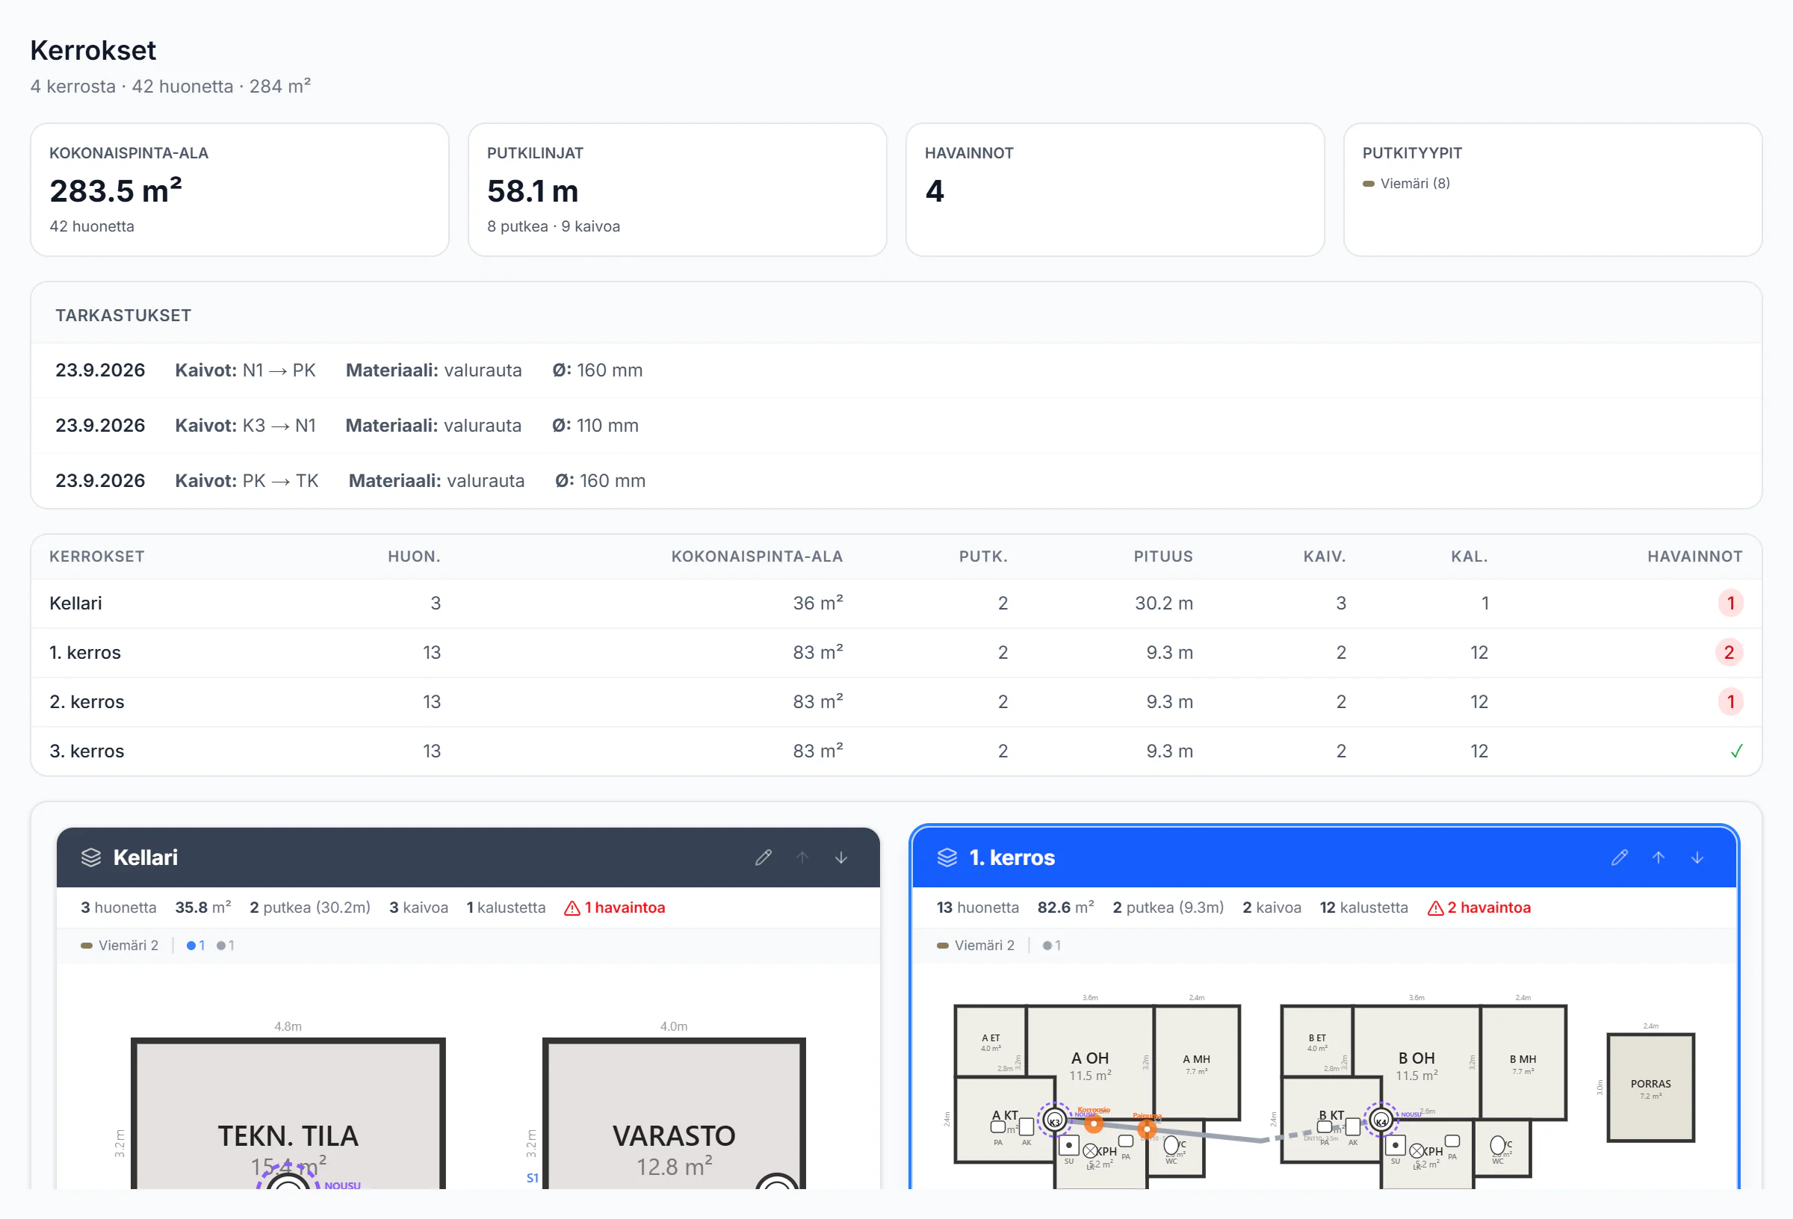Click the red badge in 2. kerros row
Viewport: 1793px width, 1219px height.
[x=1730, y=702]
